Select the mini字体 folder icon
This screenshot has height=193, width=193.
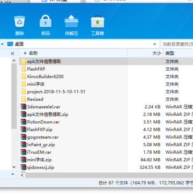tap(24, 84)
